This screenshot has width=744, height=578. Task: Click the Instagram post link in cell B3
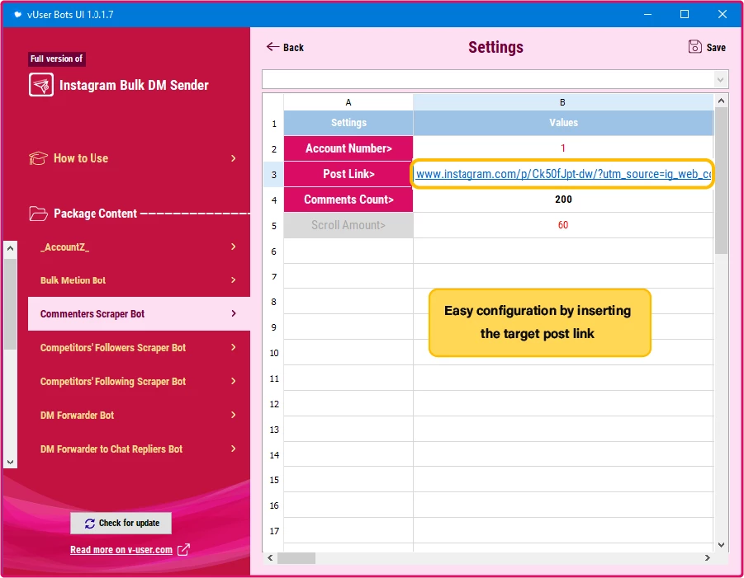coord(562,174)
